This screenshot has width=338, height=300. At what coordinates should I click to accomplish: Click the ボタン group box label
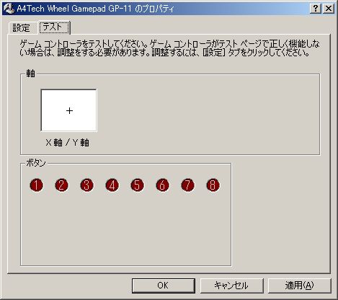[36, 163]
